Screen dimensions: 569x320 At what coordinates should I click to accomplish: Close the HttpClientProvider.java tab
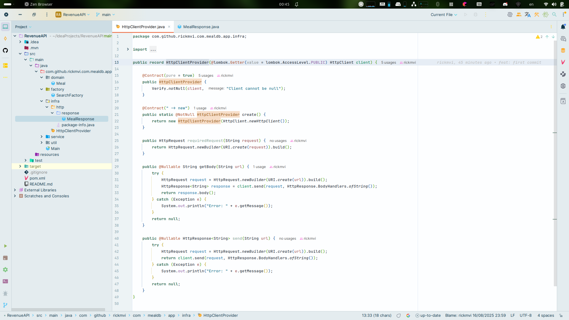click(169, 27)
